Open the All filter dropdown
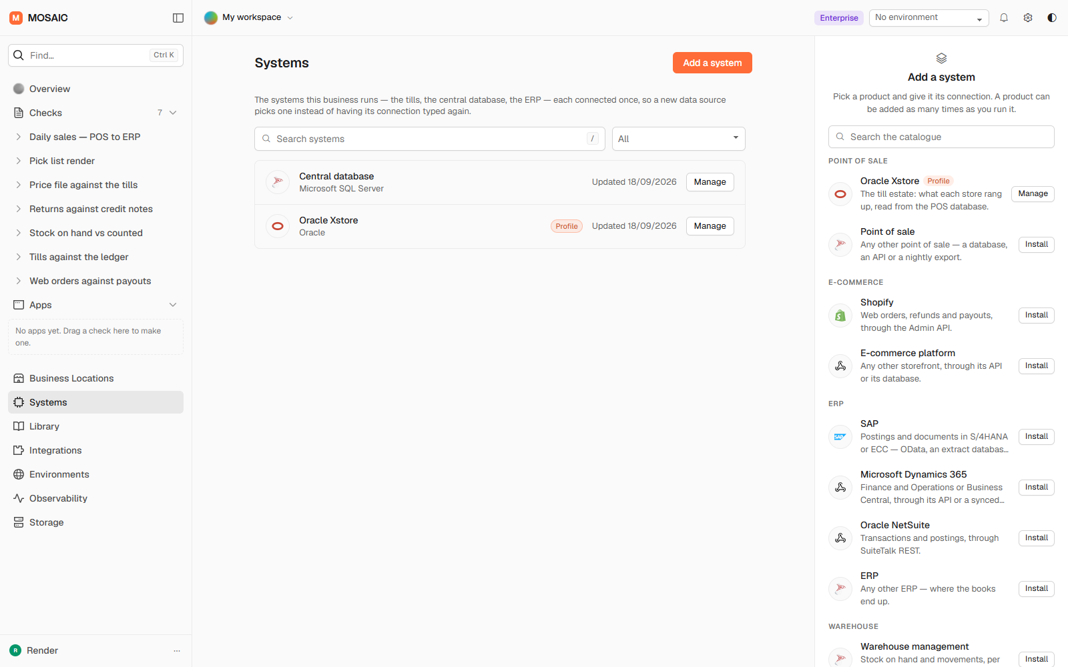 point(678,139)
